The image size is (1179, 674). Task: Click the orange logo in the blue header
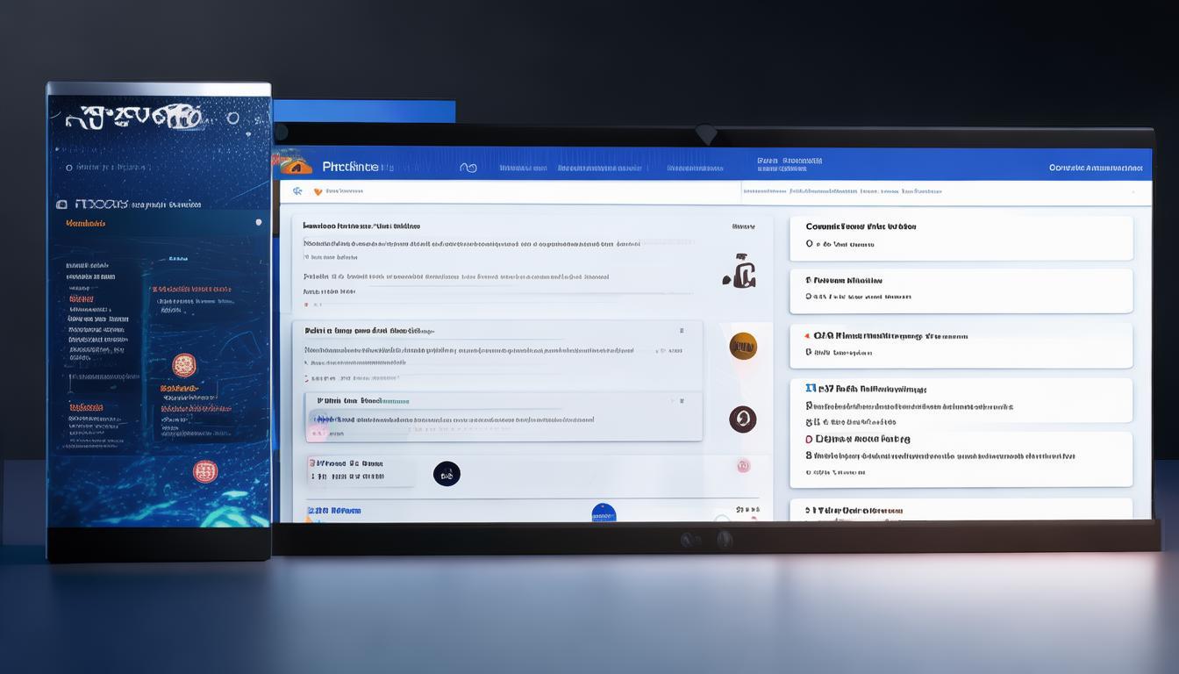pos(295,165)
